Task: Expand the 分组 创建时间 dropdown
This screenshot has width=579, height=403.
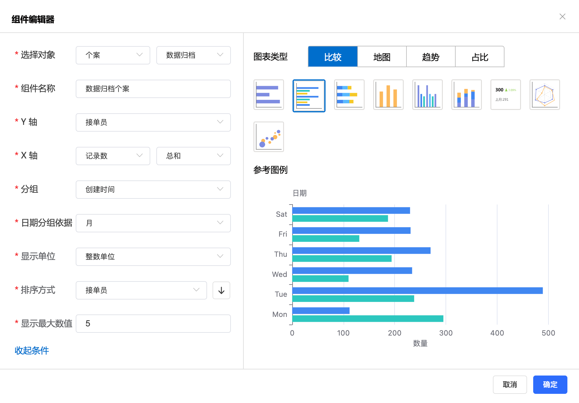Action: [153, 190]
